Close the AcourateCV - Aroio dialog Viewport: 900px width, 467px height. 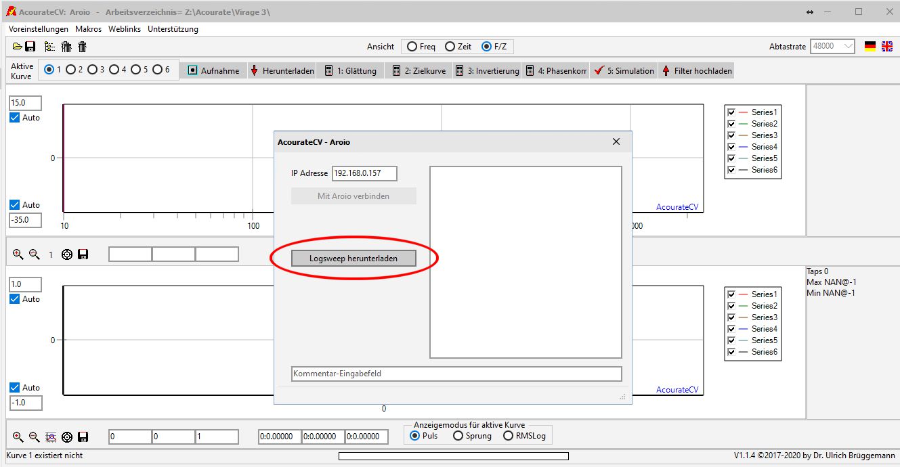[616, 141]
